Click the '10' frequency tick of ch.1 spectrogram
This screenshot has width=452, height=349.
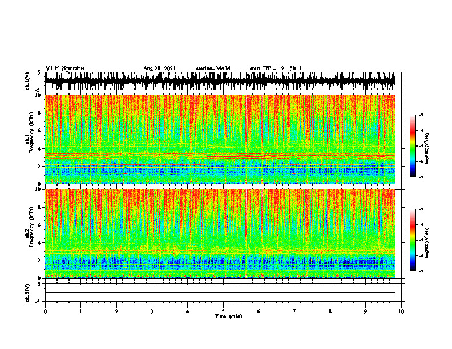[39, 95]
